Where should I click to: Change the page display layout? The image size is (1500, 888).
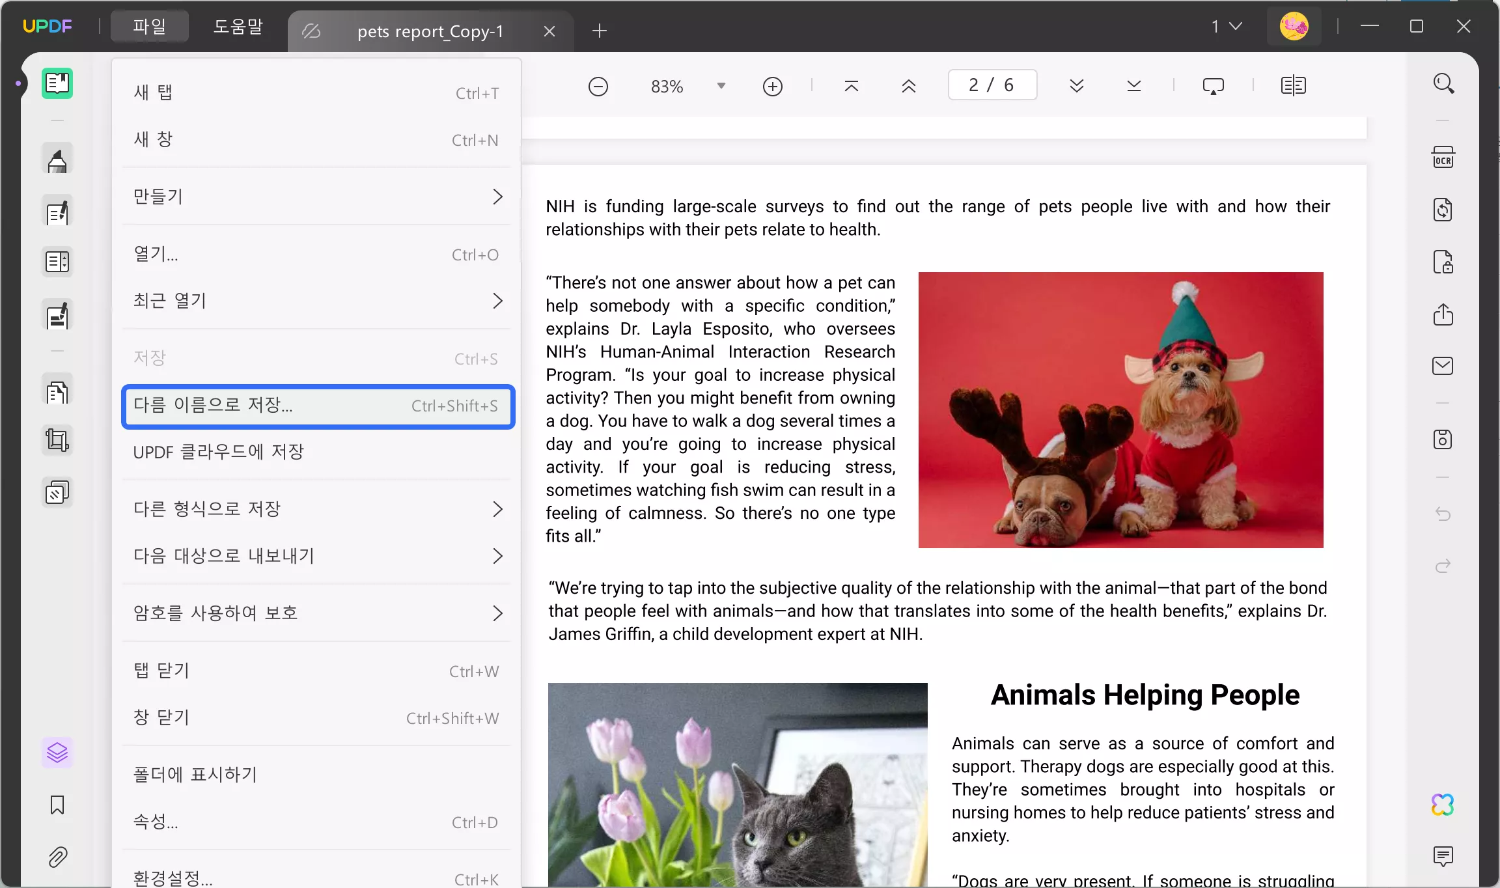[1294, 86]
